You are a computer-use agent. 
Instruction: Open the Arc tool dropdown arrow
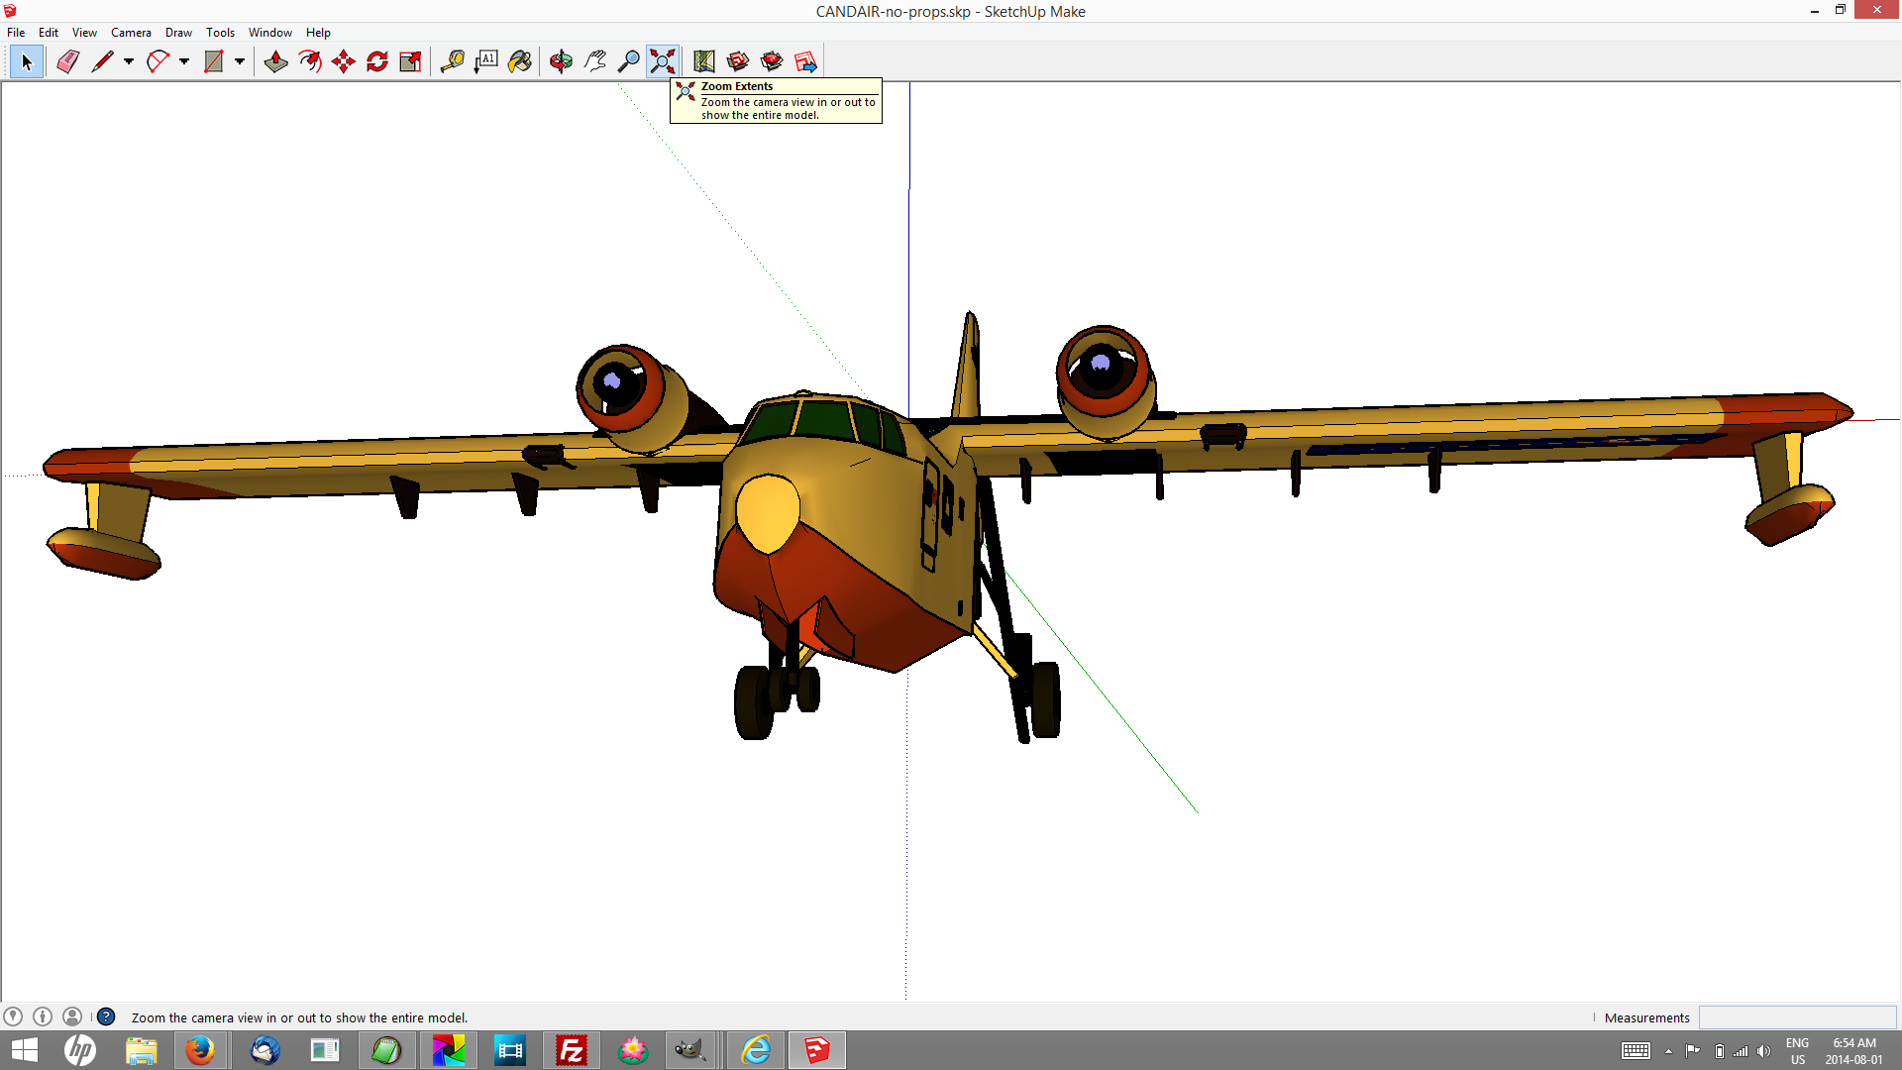pos(184,61)
